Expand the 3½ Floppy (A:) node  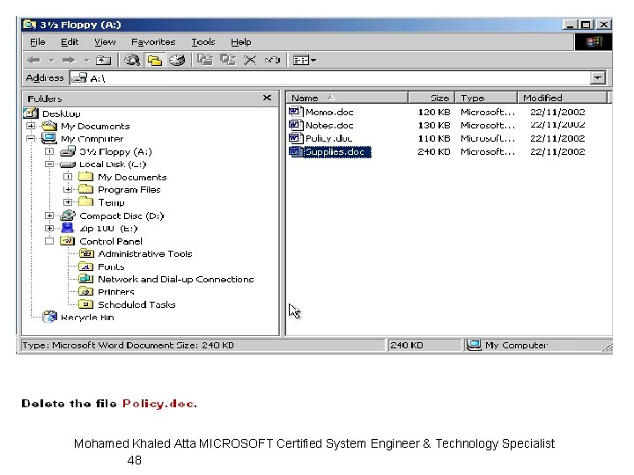pyautogui.click(x=49, y=151)
